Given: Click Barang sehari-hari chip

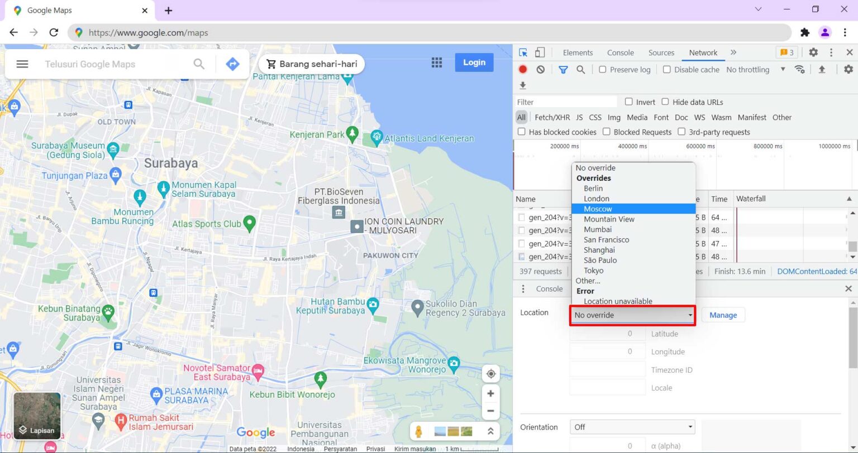Looking at the screenshot, I should click(x=312, y=64).
